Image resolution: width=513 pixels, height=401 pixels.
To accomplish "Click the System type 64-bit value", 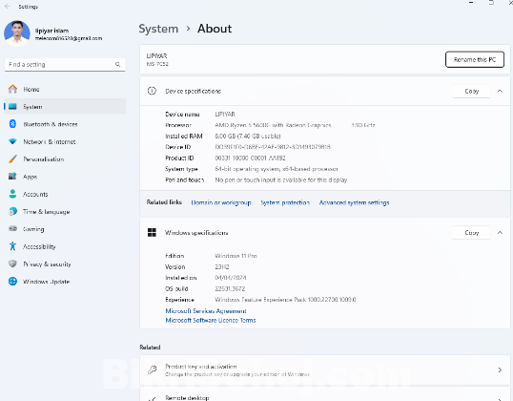I will 277,169.
